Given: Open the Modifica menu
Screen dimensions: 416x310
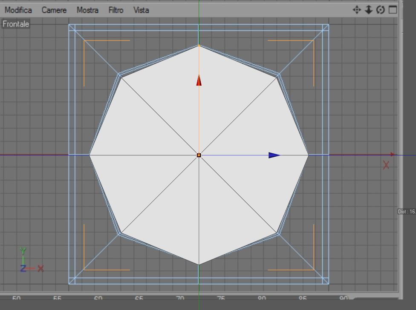Looking at the screenshot, I should point(18,10).
